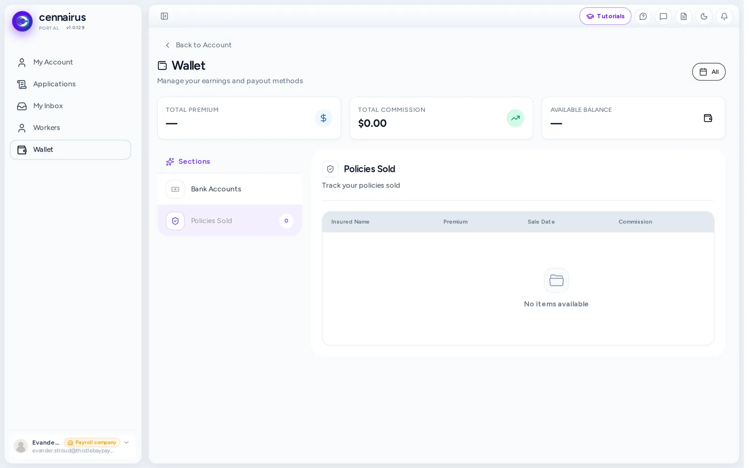This screenshot has height=468, width=749.
Task: Toggle dark mode moon icon
Action: (704, 16)
